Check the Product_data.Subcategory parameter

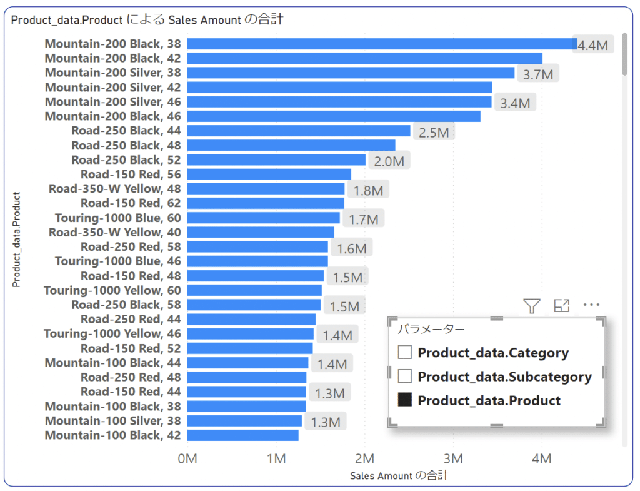click(404, 377)
